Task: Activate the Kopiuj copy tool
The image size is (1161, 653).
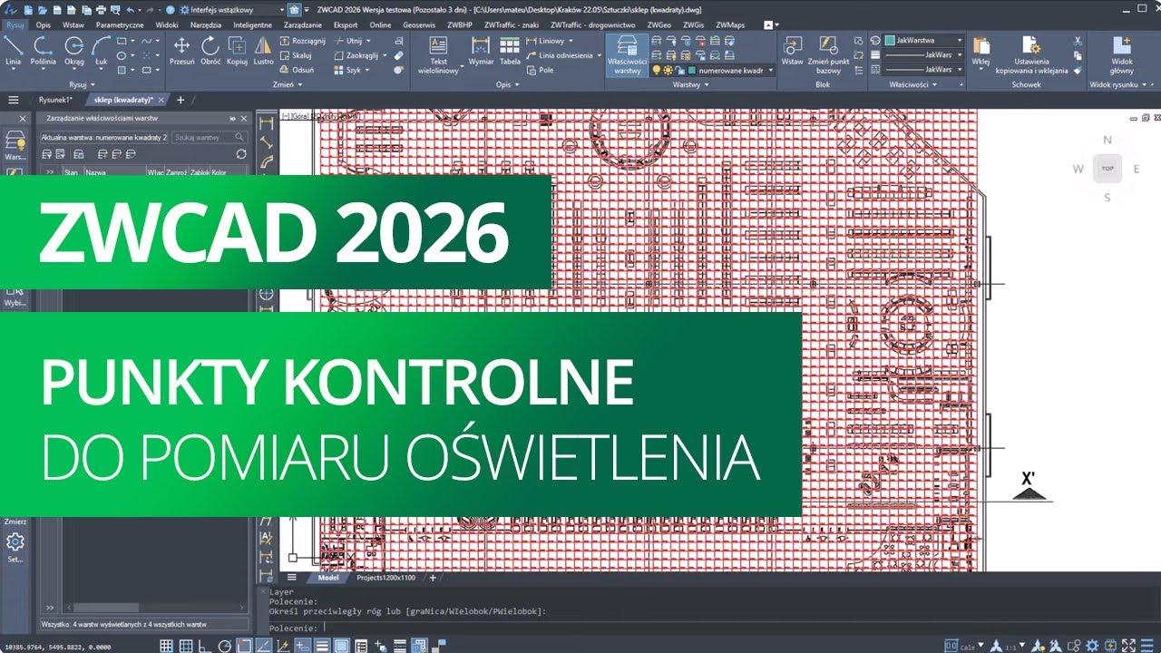Action: point(237,51)
